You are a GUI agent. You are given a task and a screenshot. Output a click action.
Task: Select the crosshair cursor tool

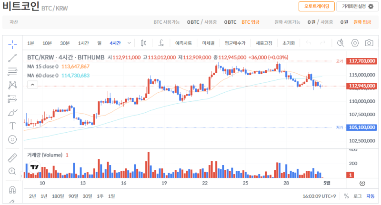point(12,44)
